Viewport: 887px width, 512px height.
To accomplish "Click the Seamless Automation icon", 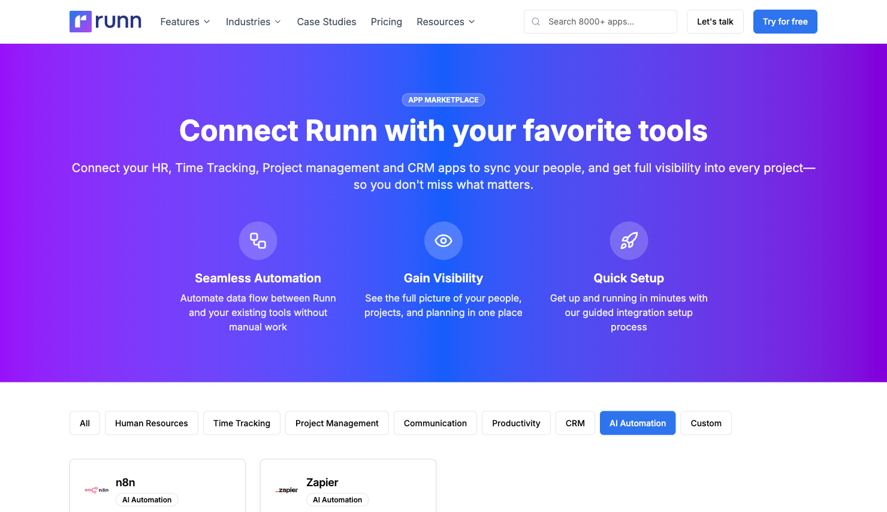I will (258, 241).
